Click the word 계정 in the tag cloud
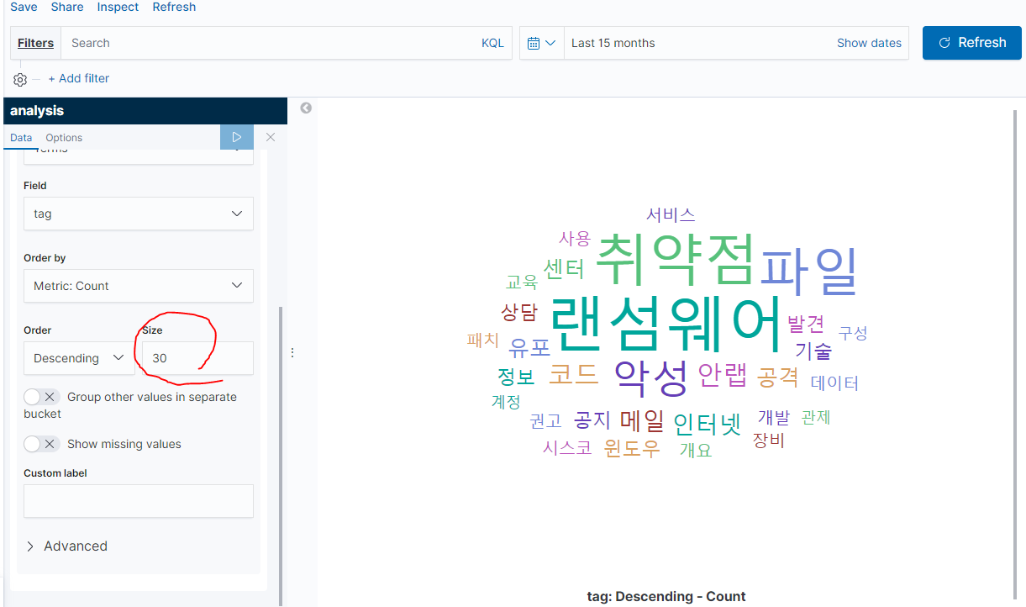This screenshot has width=1026, height=607. pyautogui.click(x=507, y=402)
